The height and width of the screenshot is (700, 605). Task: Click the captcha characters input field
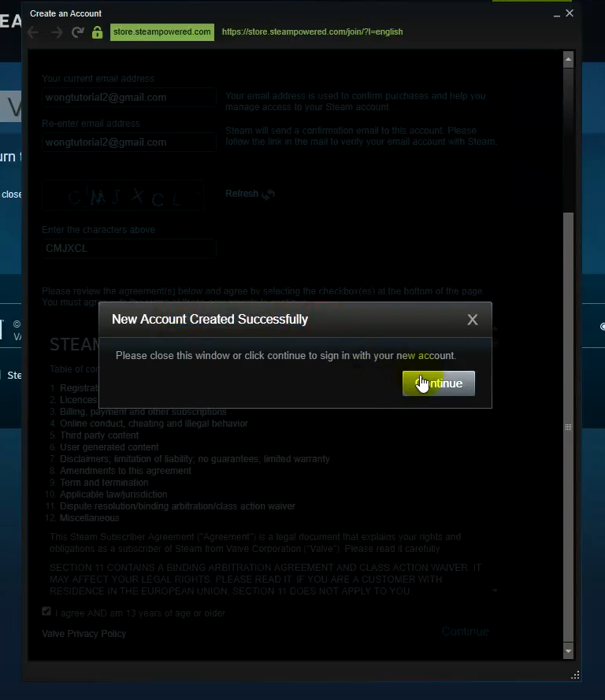click(x=129, y=248)
